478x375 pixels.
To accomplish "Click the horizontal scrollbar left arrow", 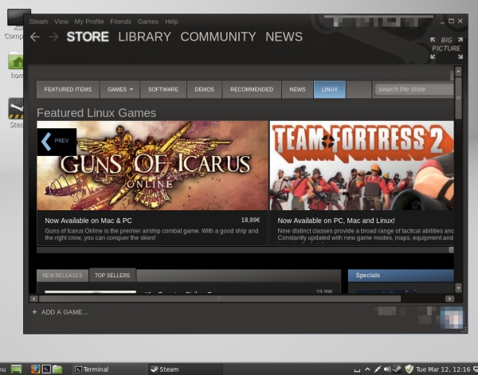I will [x=33, y=299].
